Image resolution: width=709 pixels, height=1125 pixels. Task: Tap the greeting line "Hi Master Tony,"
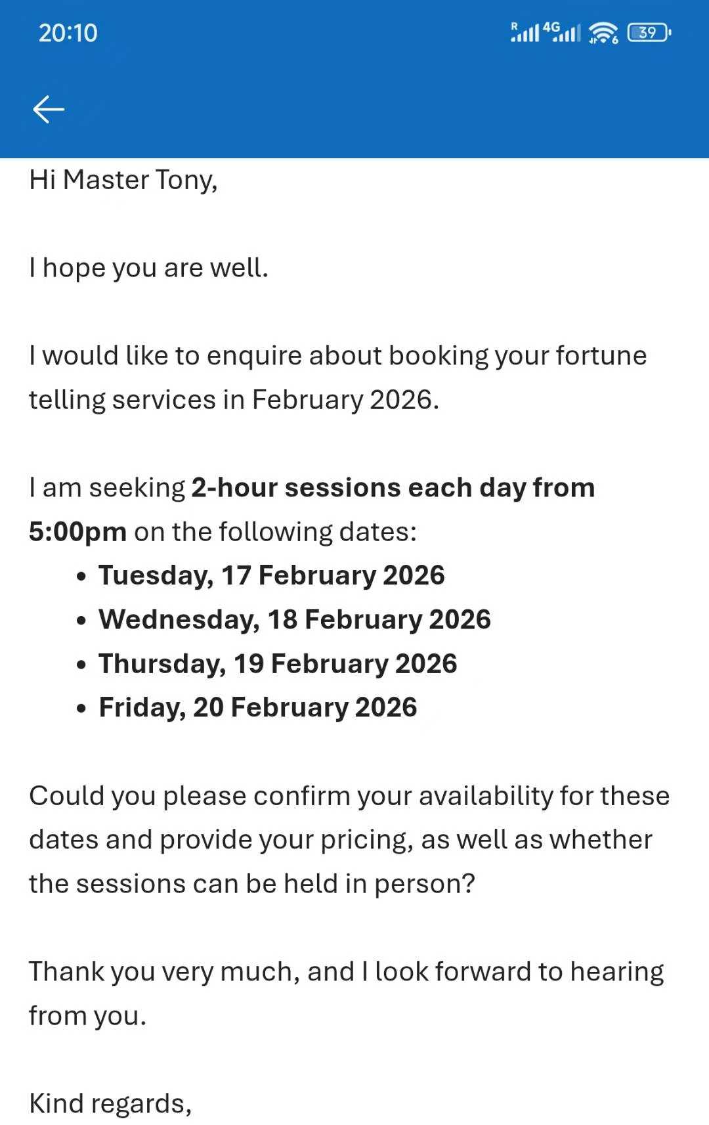(x=123, y=180)
